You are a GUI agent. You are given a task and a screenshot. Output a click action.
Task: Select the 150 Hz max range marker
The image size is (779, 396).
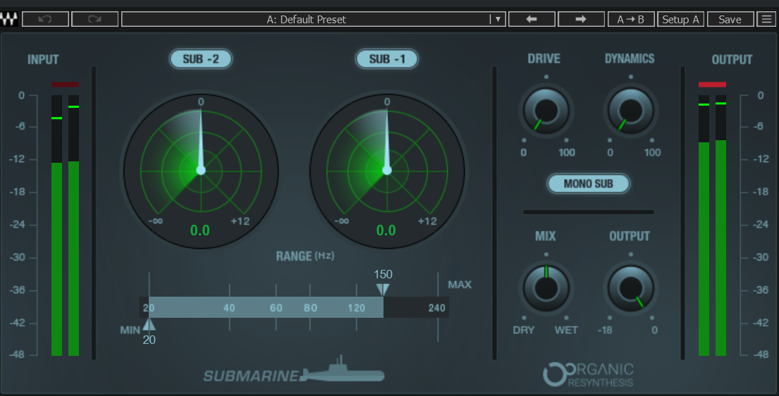pyautogui.click(x=383, y=289)
